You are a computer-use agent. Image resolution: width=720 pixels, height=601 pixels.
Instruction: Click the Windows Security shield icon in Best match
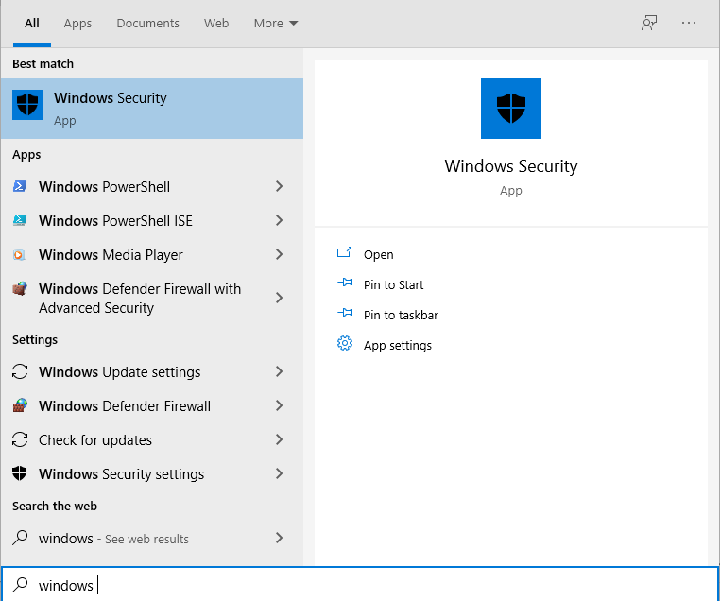point(27,105)
